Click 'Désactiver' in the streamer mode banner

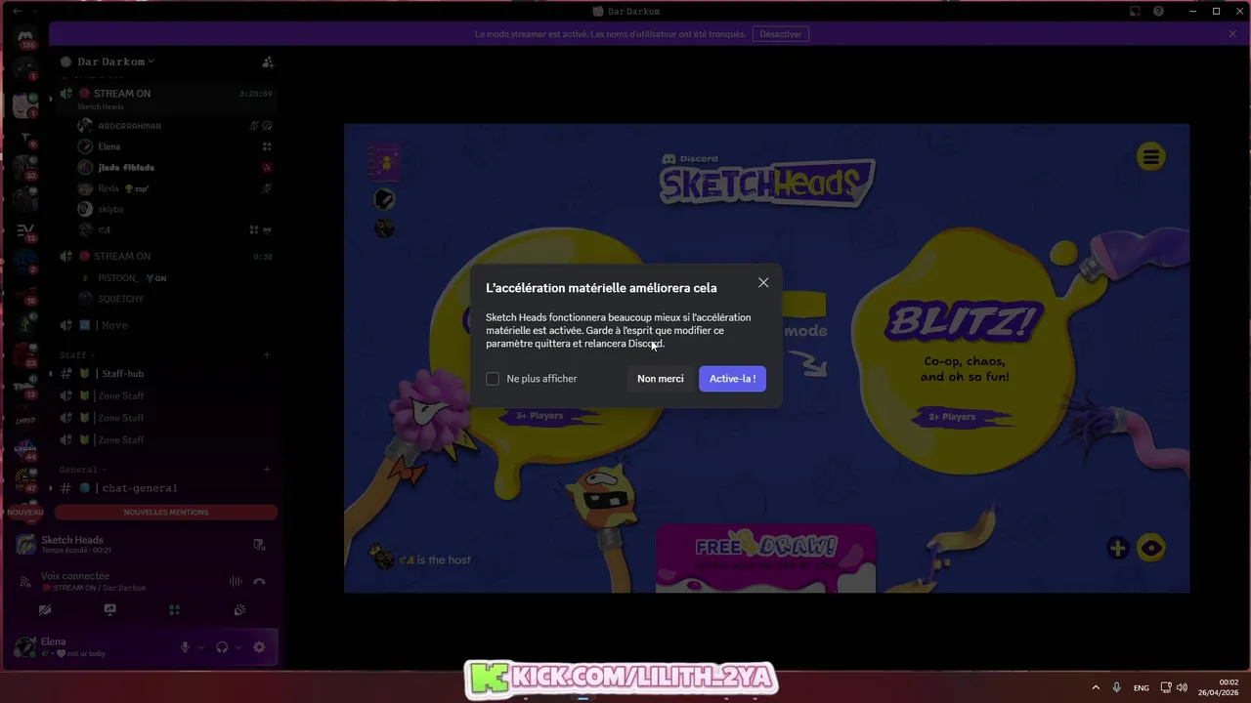(780, 34)
